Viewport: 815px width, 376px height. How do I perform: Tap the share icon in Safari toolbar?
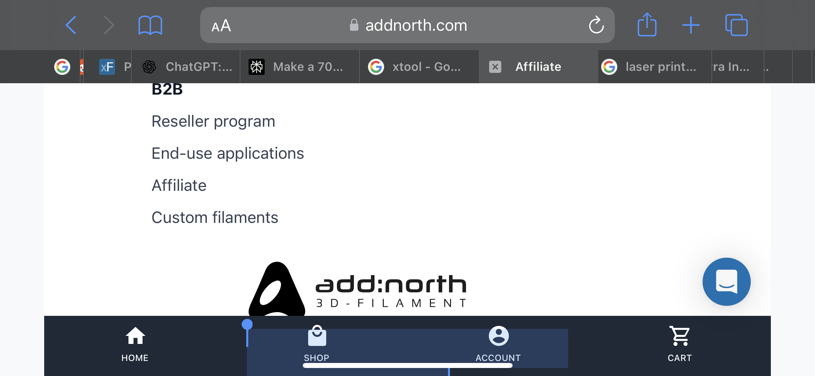[647, 24]
